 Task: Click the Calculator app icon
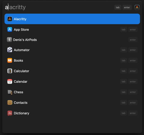point(10,71)
